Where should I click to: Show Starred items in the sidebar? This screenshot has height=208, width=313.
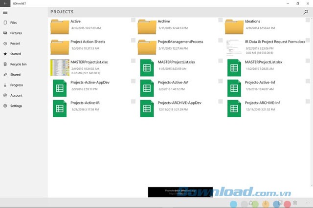pyautogui.click(x=24, y=54)
